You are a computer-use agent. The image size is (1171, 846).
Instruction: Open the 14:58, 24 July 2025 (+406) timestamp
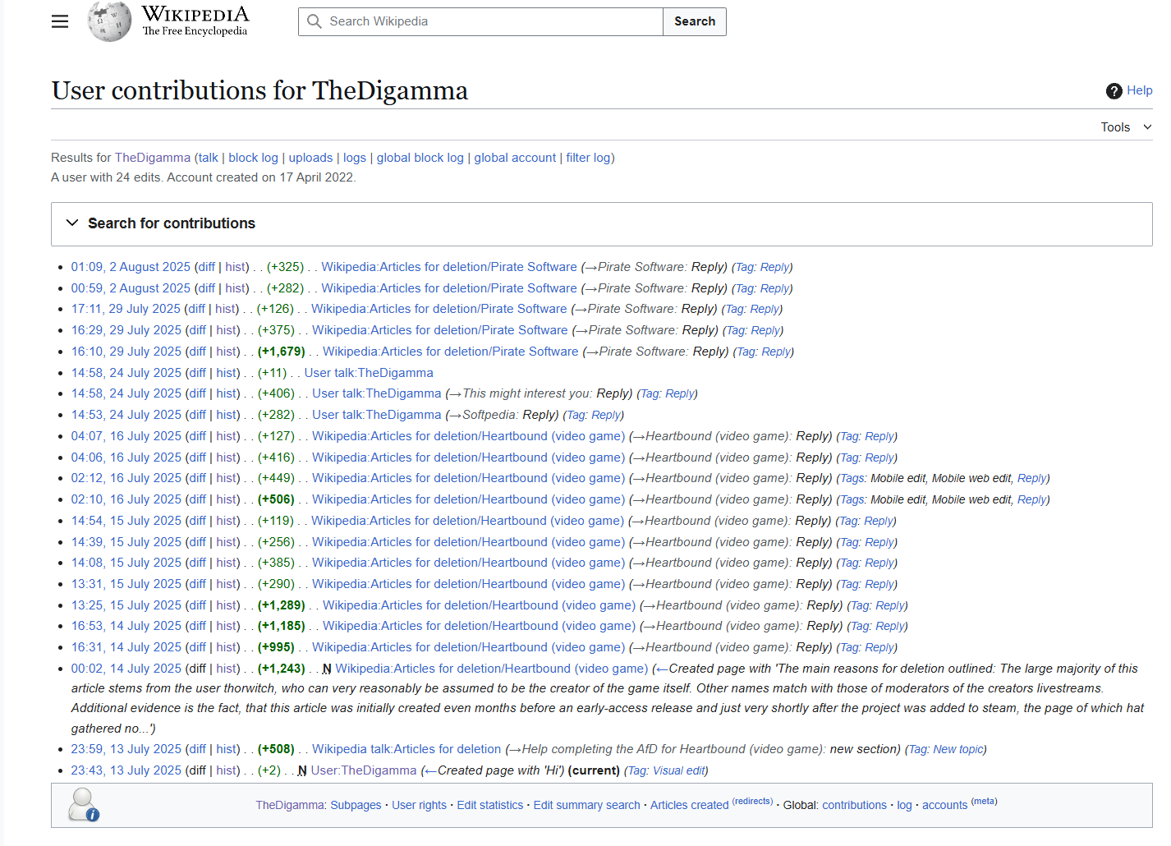pos(126,393)
